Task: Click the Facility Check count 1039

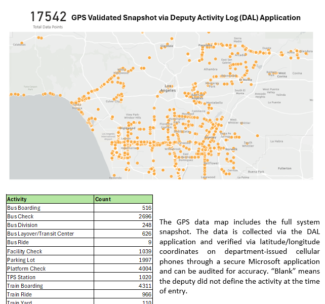Action: pyautogui.click(x=144, y=251)
